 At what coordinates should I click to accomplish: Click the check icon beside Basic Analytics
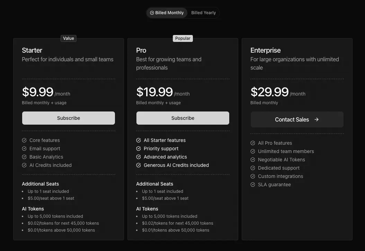[x=24, y=157]
